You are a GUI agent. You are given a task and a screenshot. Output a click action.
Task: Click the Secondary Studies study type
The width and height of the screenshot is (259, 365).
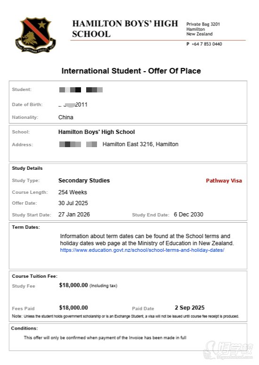pos(84,181)
